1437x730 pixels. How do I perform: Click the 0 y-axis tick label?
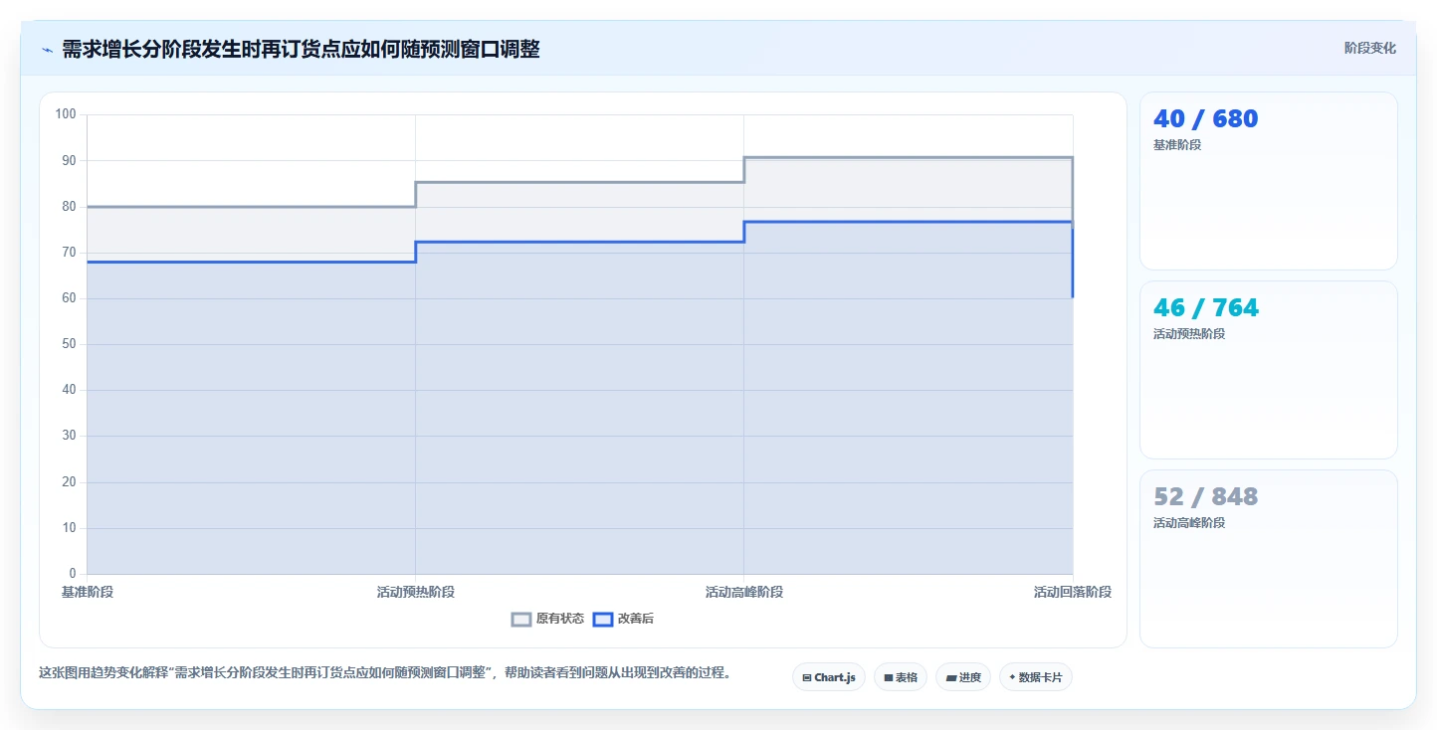[x=73, y=574]
